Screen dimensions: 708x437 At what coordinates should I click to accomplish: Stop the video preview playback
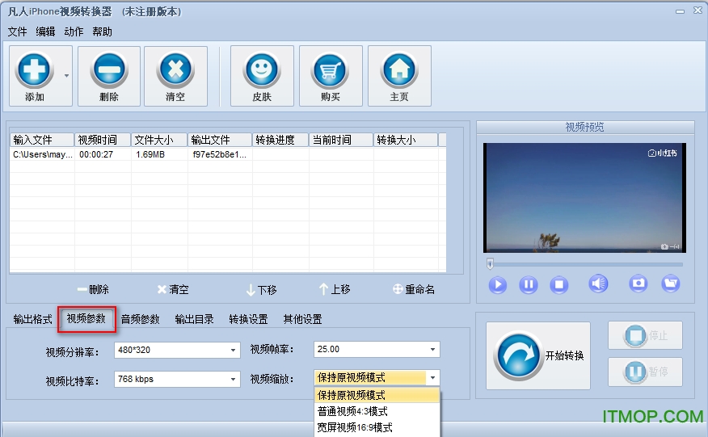coord(559,284)
